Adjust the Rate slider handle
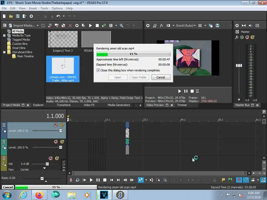 [x=42, y=178]
